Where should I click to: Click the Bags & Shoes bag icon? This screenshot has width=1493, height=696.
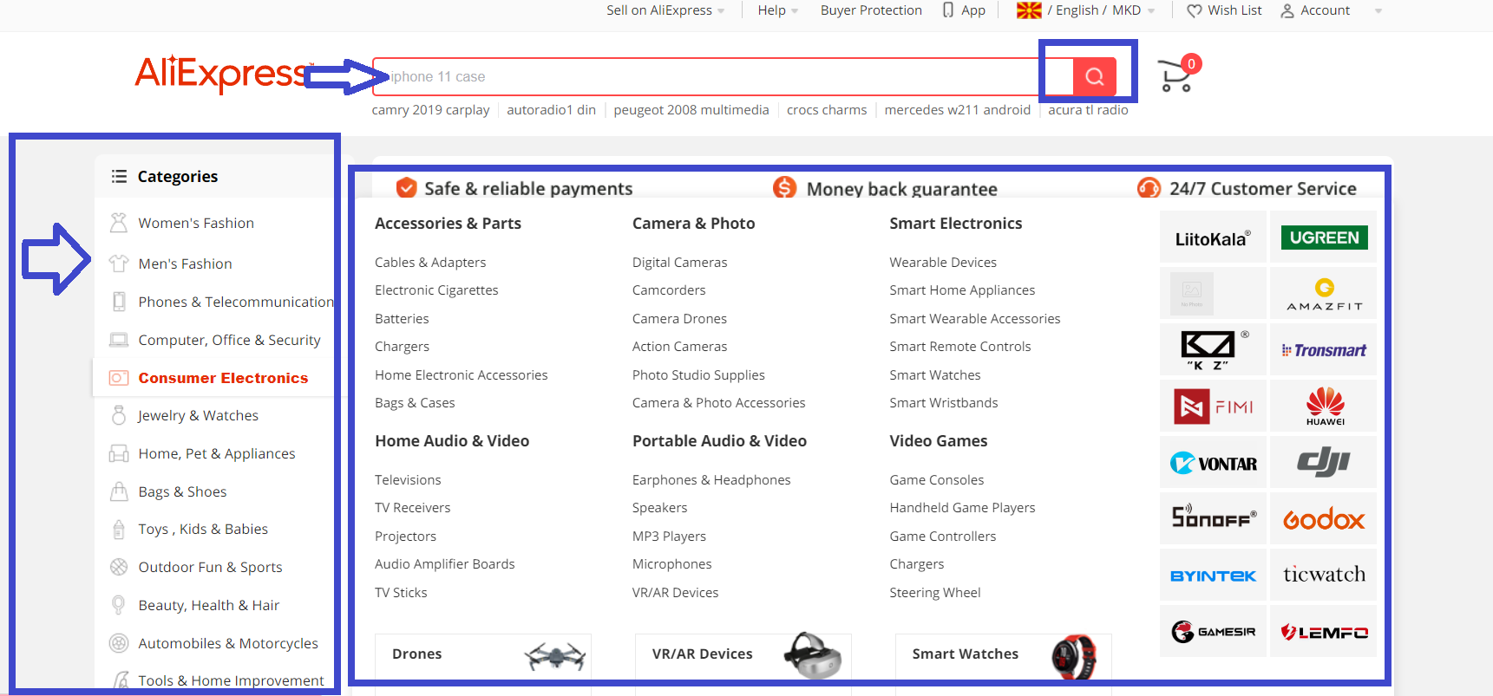pyautogui.click(x=119, y=491)
